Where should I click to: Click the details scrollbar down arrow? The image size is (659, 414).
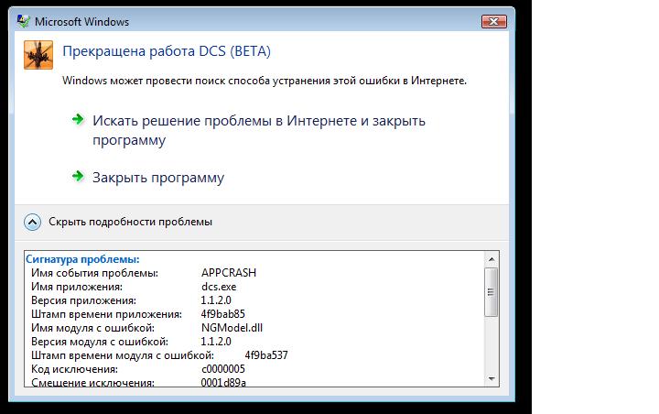coord(492,378)
